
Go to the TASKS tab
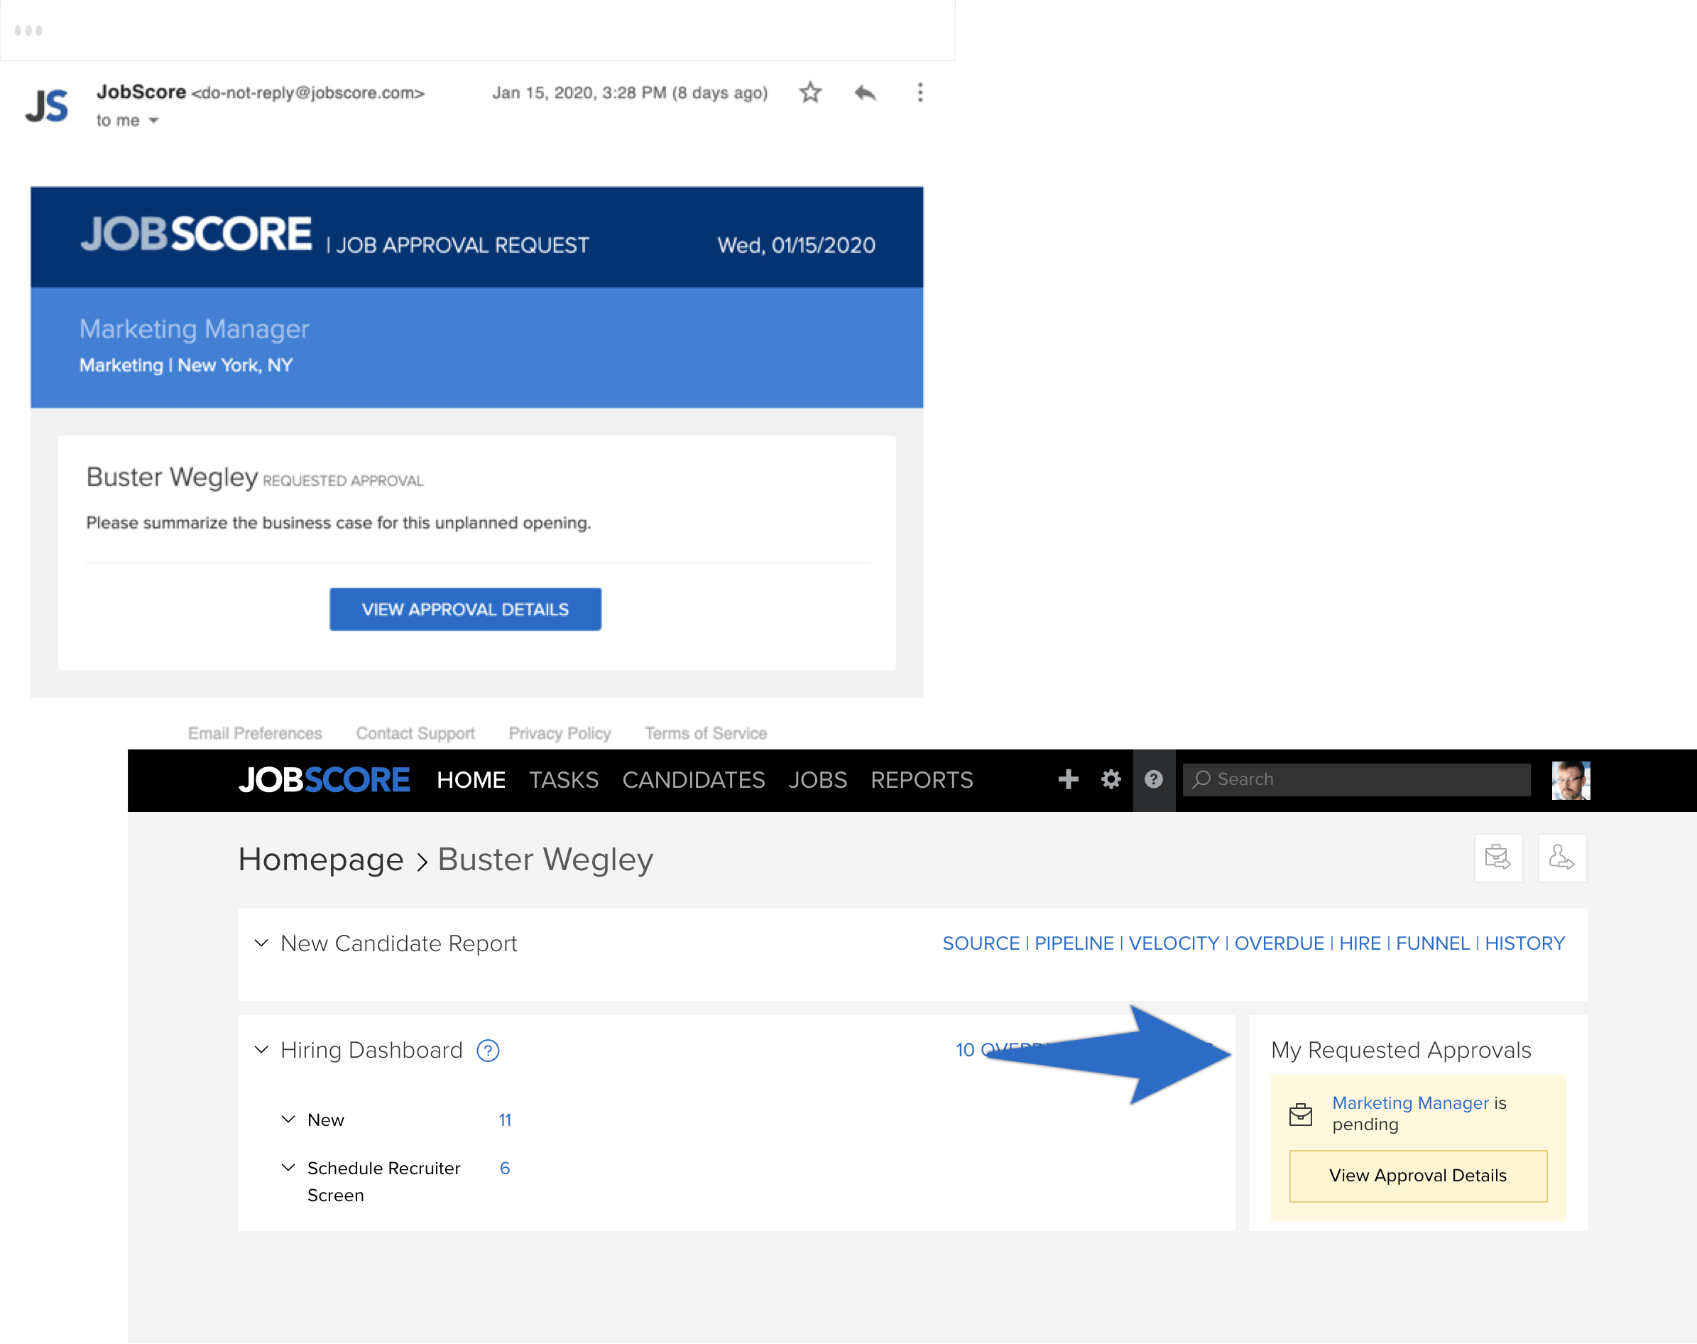[564, 780]
